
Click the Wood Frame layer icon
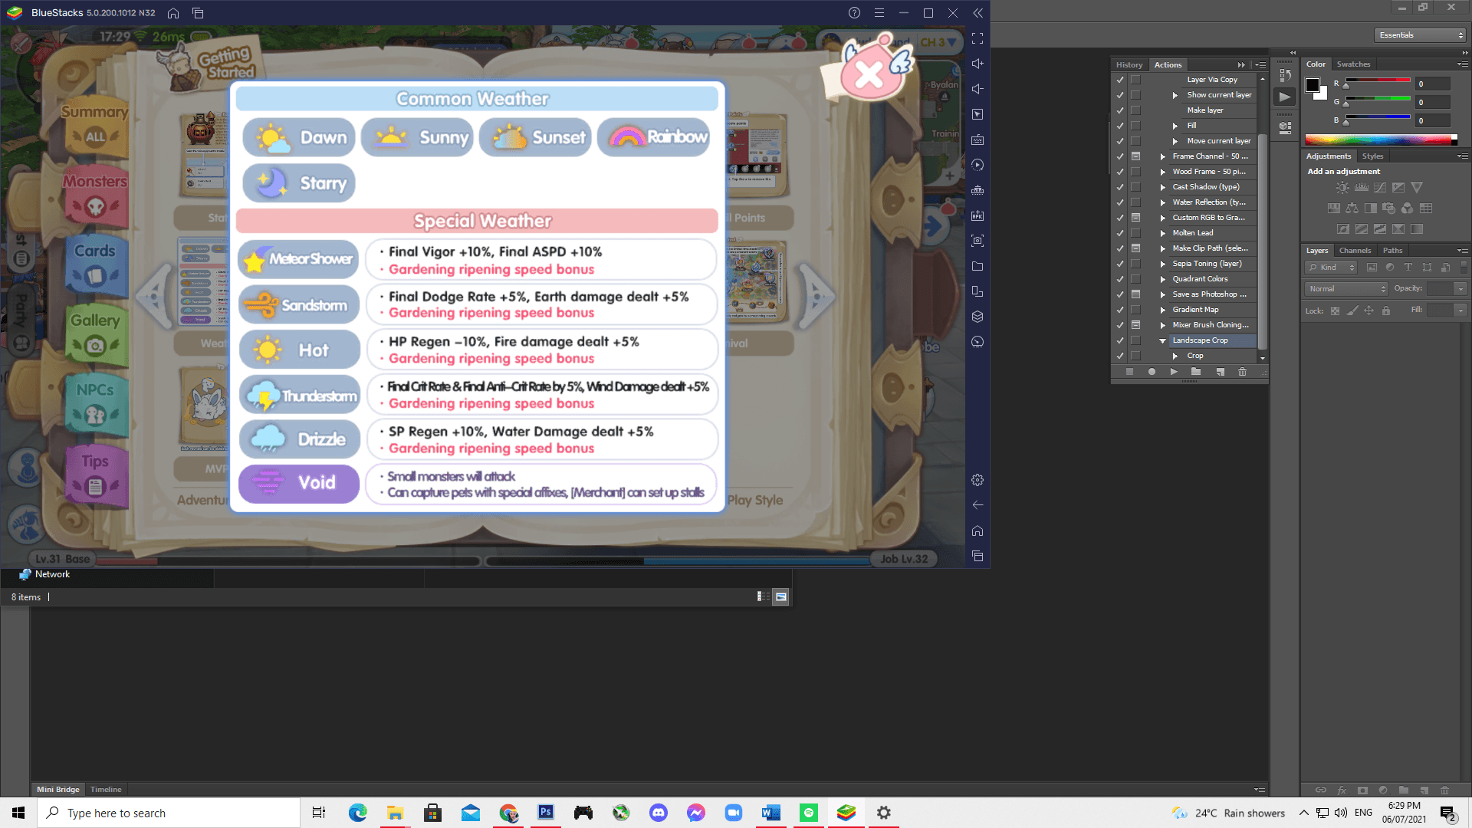click(x=1138, y=171)
